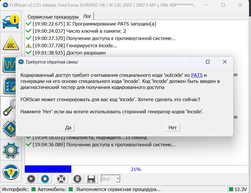Click the 12.3V voltage indicator
Image resolution: width=251 pixels, height=193 pixels.
click(x=238, y=189)
